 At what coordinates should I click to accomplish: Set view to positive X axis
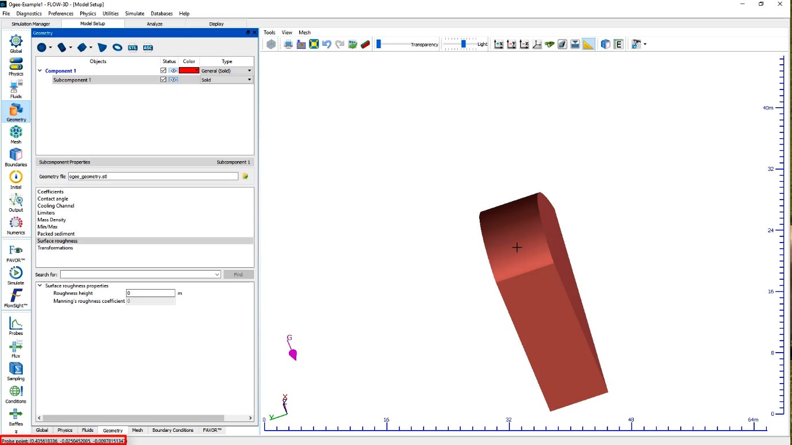499,44
